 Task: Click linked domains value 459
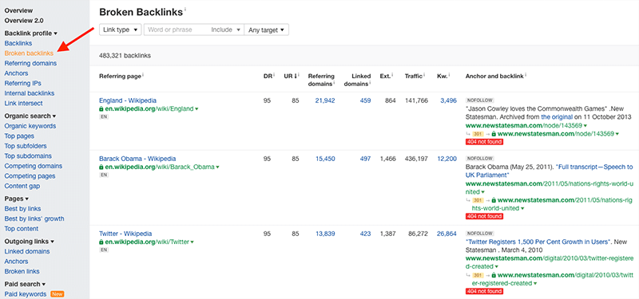point(365,100)
